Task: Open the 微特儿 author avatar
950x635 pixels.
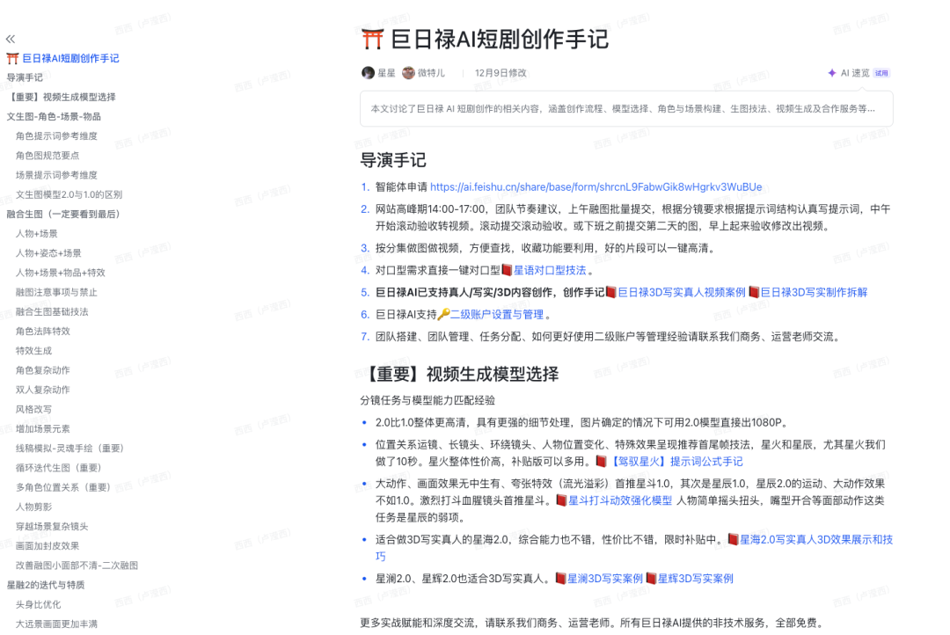Action: (x=408, y=73)
